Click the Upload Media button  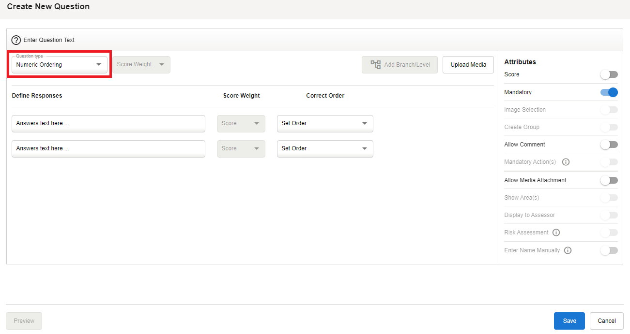[x=468, y=65]
